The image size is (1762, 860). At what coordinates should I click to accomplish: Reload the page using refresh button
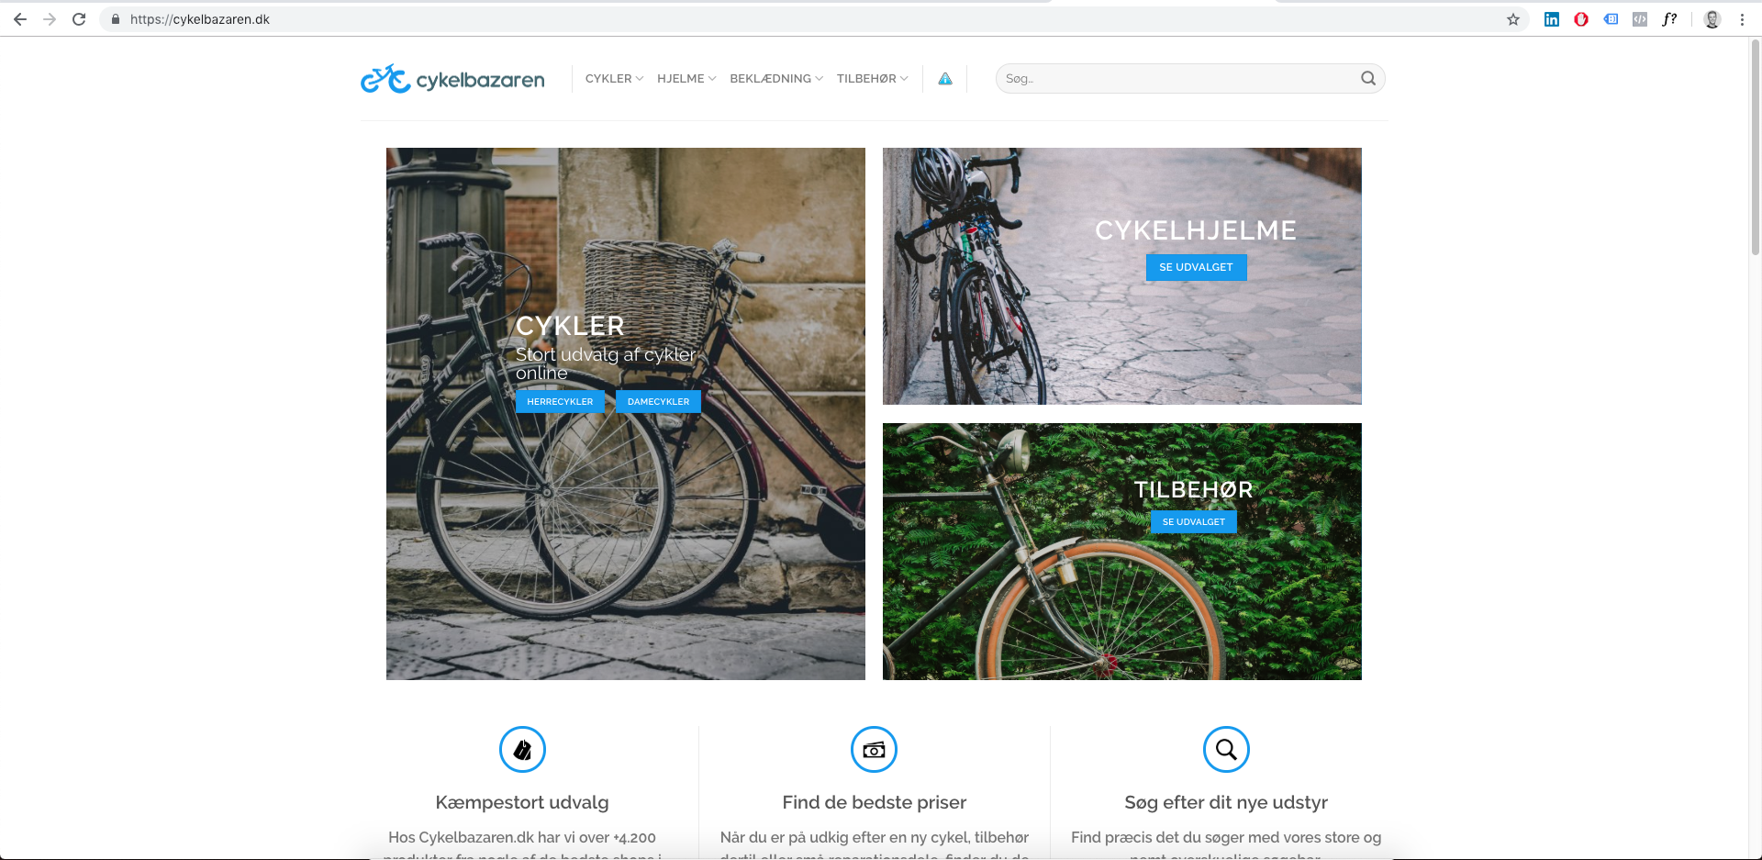pyautogui.click(x=79, y=19)
